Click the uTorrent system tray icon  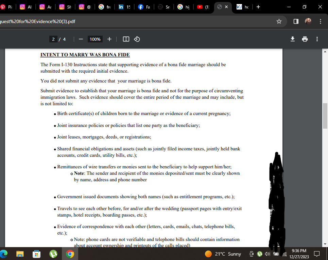(x=260, y=254)
